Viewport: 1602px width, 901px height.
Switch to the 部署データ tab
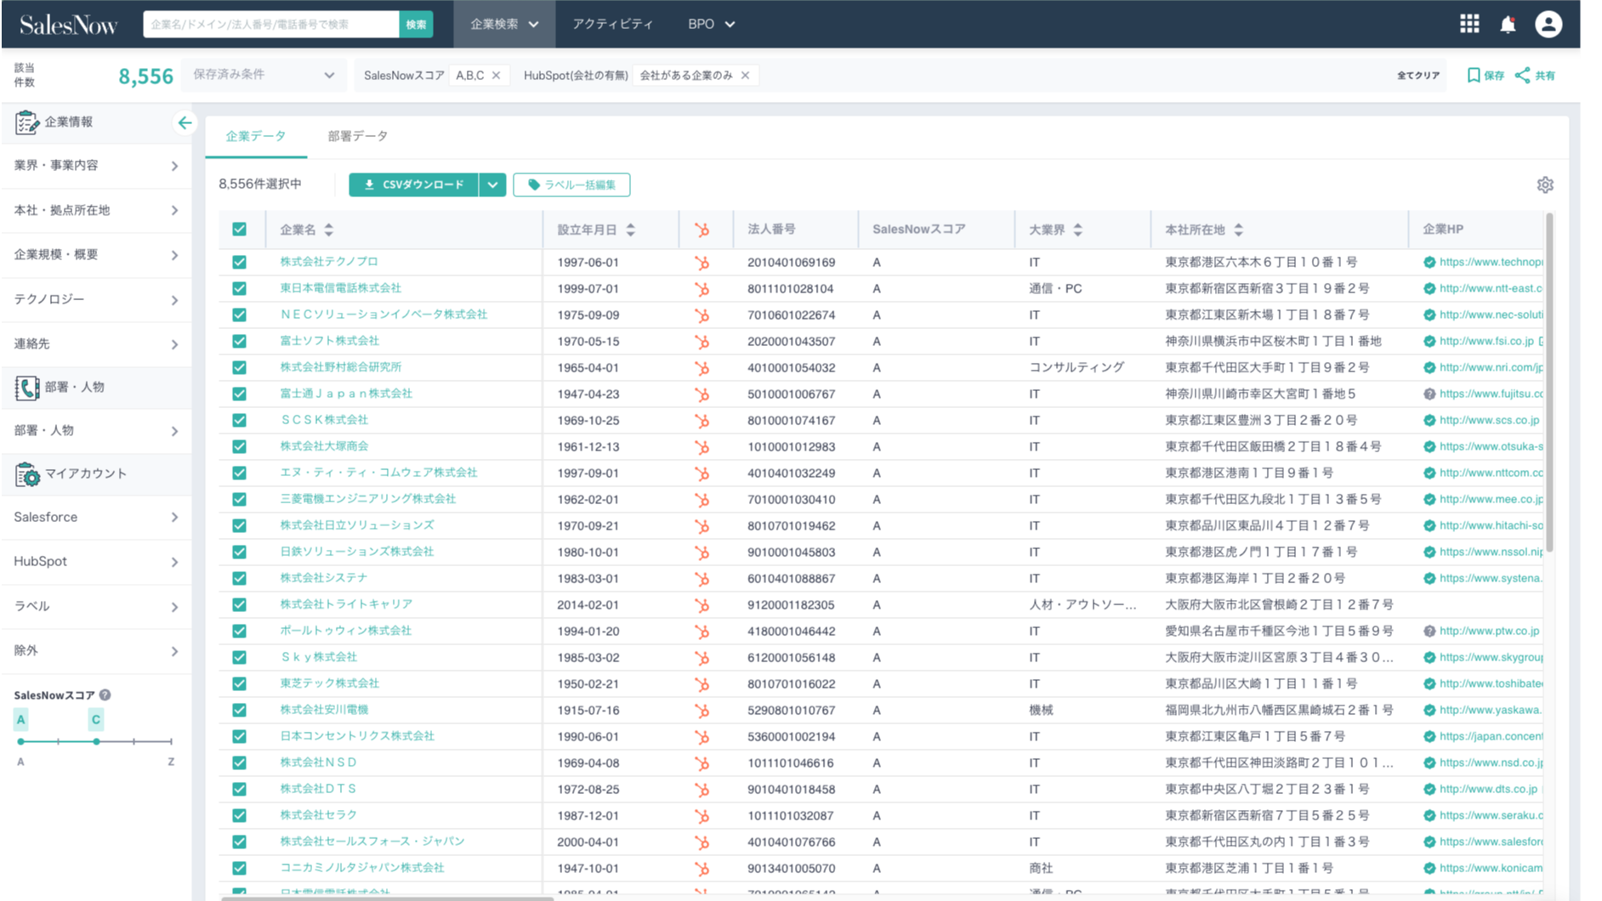[x=357, y=136]
